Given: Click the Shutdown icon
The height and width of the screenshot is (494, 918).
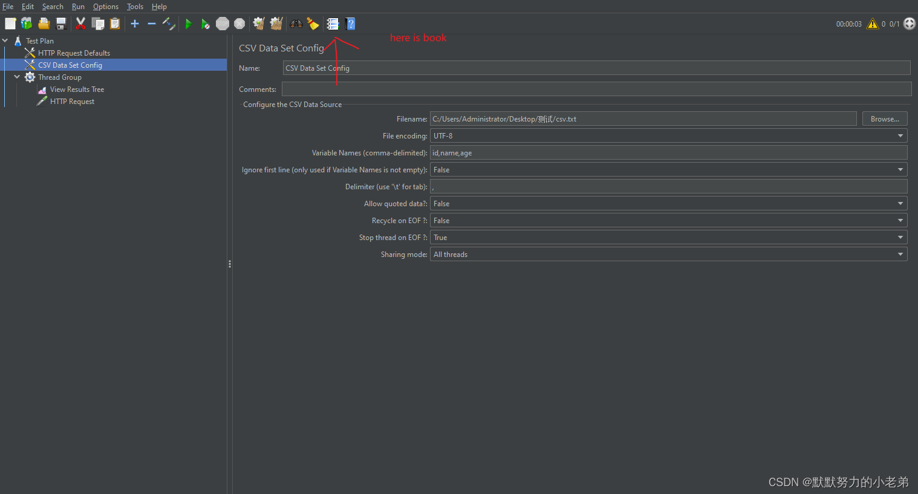Looking at the screenshot, I should (239, 24).
